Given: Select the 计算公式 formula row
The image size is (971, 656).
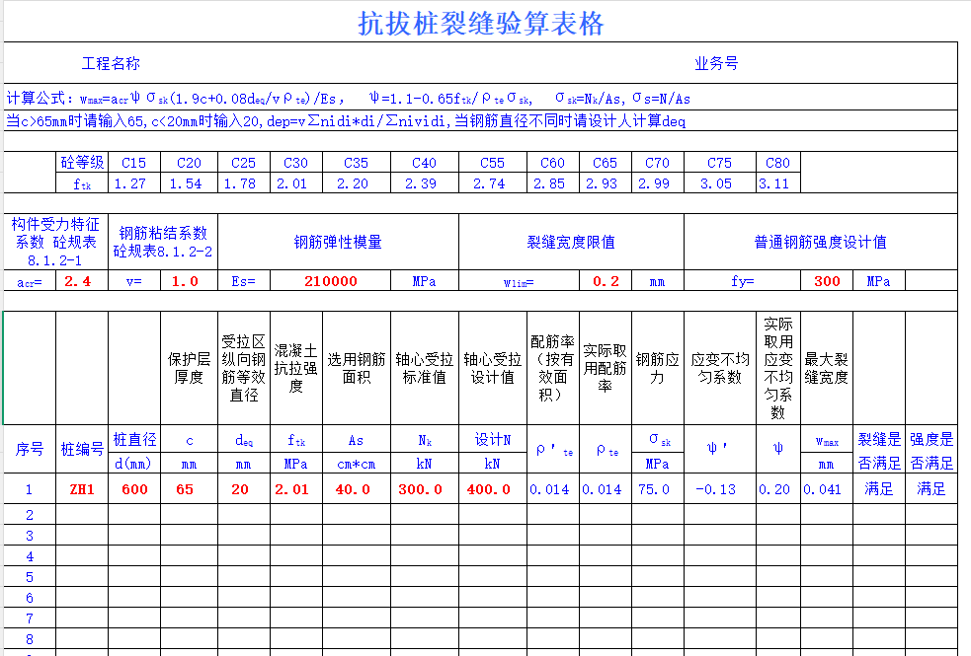Looking at the screenshot, I should (x=480, y=98).
